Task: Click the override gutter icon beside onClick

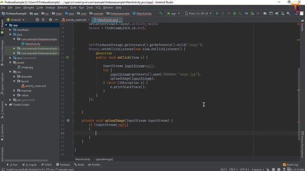Action: (67, 57)
